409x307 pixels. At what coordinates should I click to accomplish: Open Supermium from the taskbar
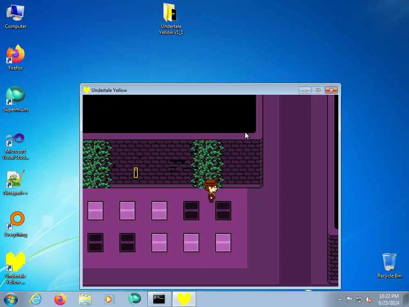click(x=134, y=299)
